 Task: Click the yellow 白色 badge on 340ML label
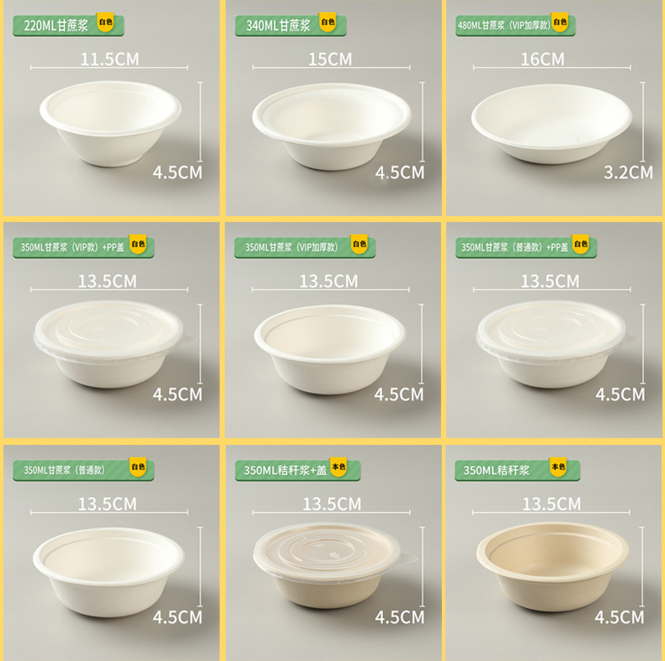(x=327, y=23)
